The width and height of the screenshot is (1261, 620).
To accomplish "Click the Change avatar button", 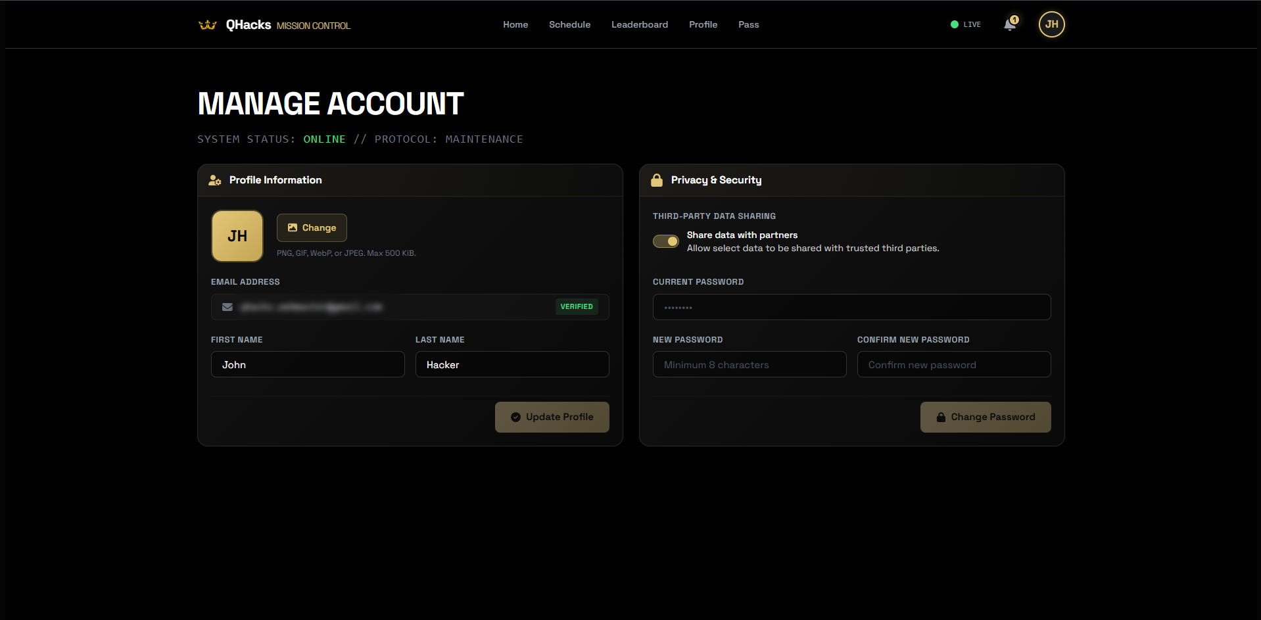I will pos(312,227).
